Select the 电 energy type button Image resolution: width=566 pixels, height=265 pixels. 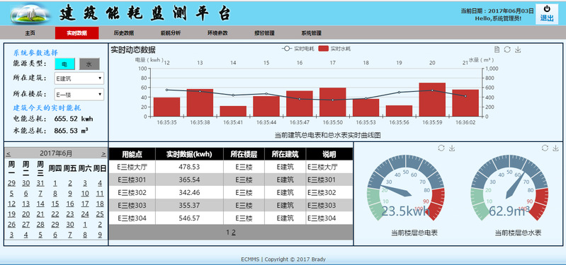pos(64,64)
